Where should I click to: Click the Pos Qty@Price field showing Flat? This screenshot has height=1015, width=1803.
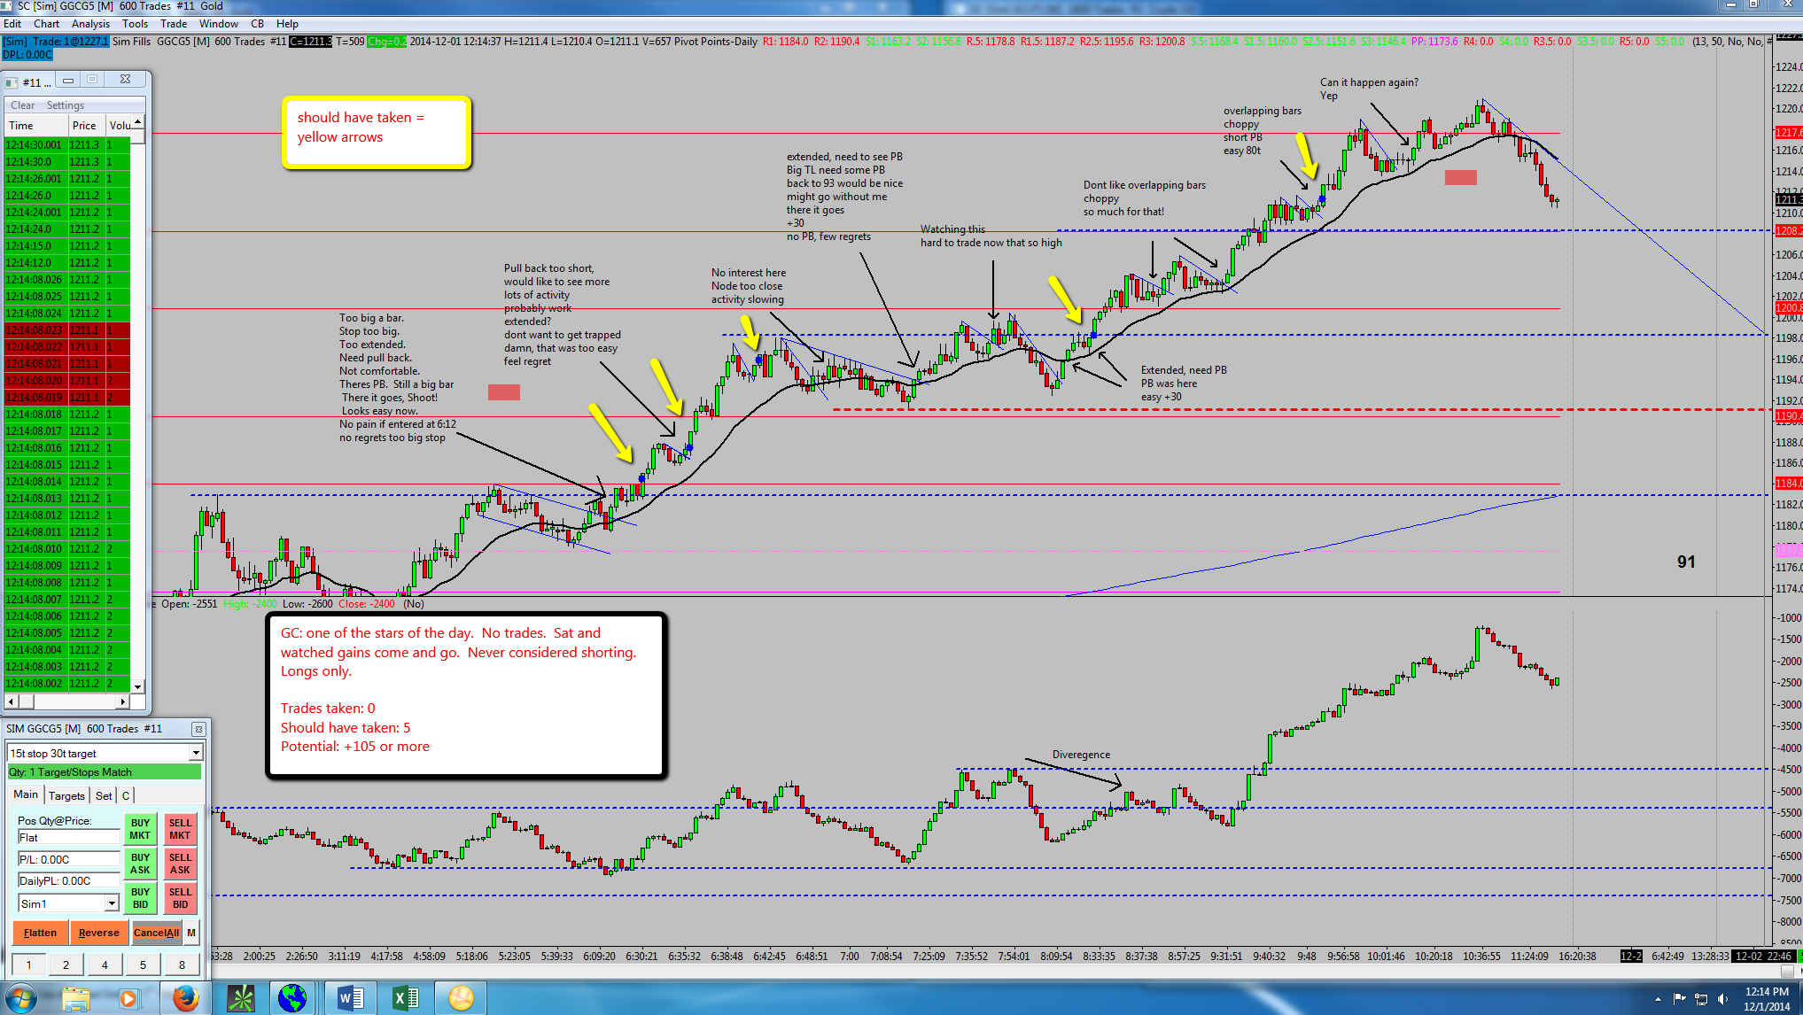pos(68,837)
